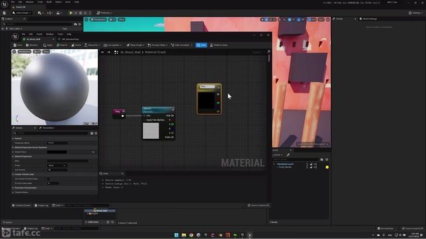Viewport: 426px width, 239px height.
Task: Click the graph icon beside M_Wood_Wall breadcrumb
Action: (x=116, y=52)
